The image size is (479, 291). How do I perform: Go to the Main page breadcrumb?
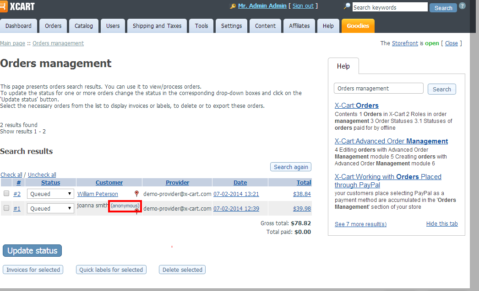[12, 43]
